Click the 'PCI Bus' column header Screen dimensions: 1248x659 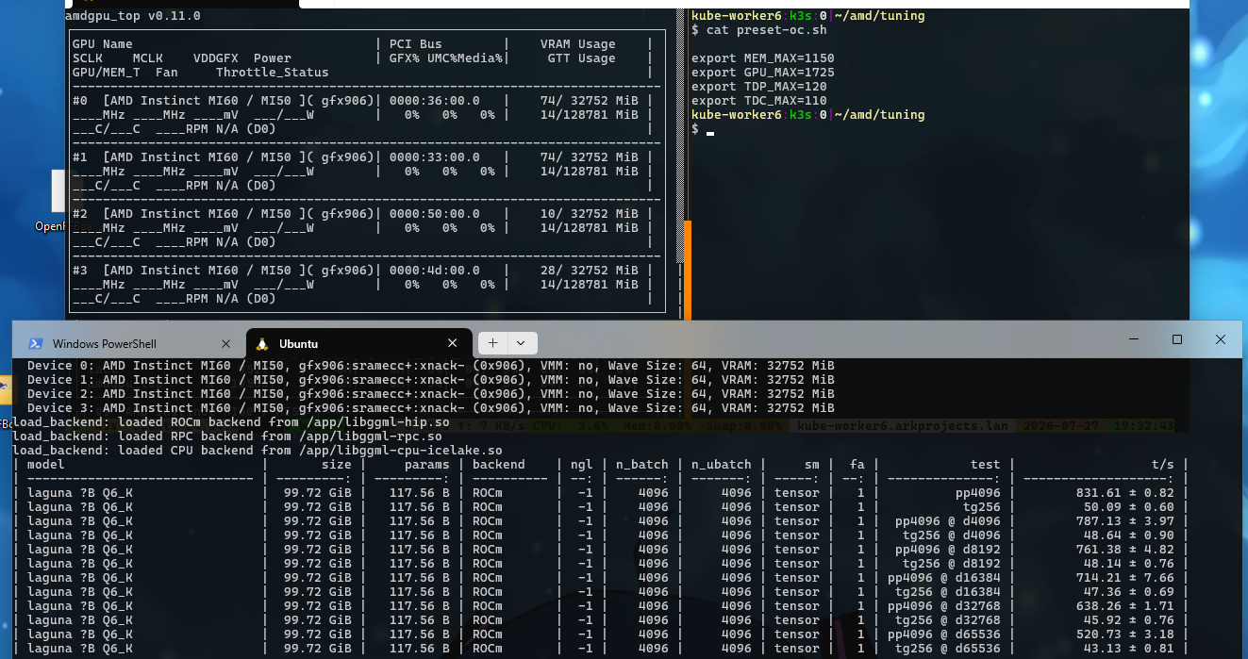click(416, 44)
